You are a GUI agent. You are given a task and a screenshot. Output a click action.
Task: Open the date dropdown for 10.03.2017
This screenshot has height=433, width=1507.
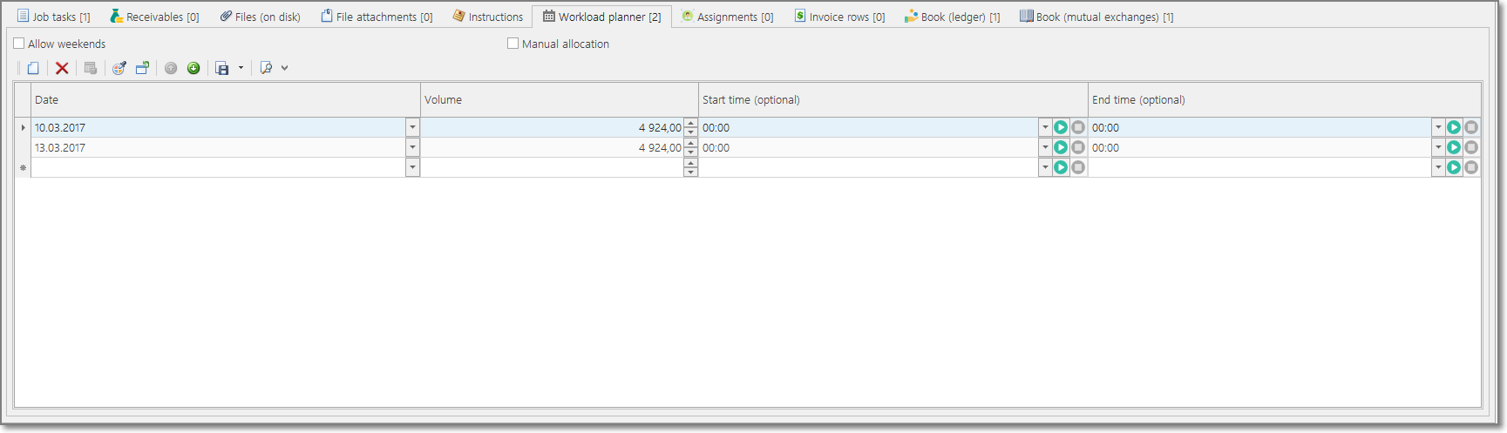click(x=412, y=127)
